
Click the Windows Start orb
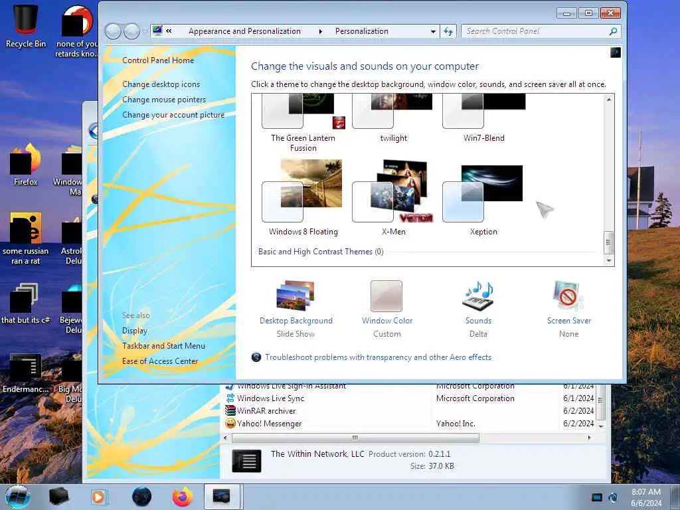click(18, 497)
